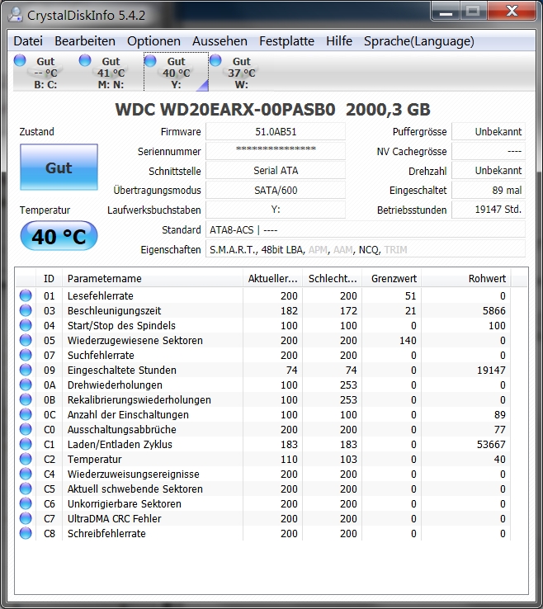This screenshot has height=609, width=543.
Task: Click the status icon for Drehwiederholungen
Action: [x=26, y=385]
